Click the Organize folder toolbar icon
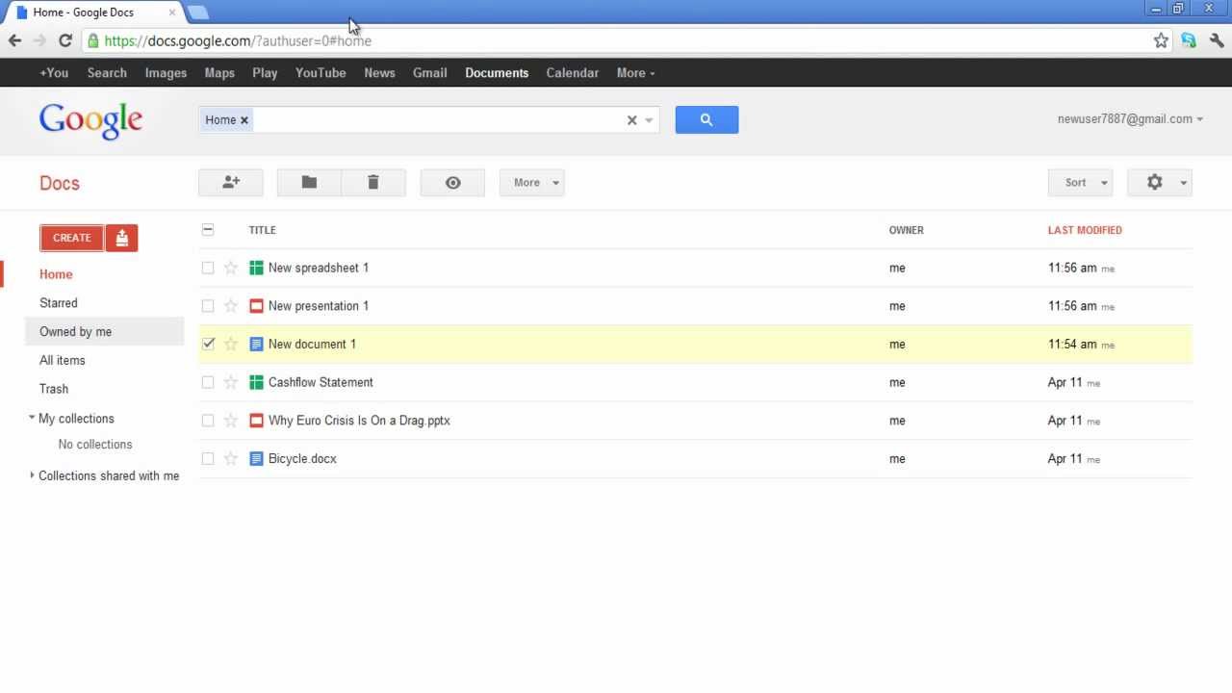 click(309, 182)
